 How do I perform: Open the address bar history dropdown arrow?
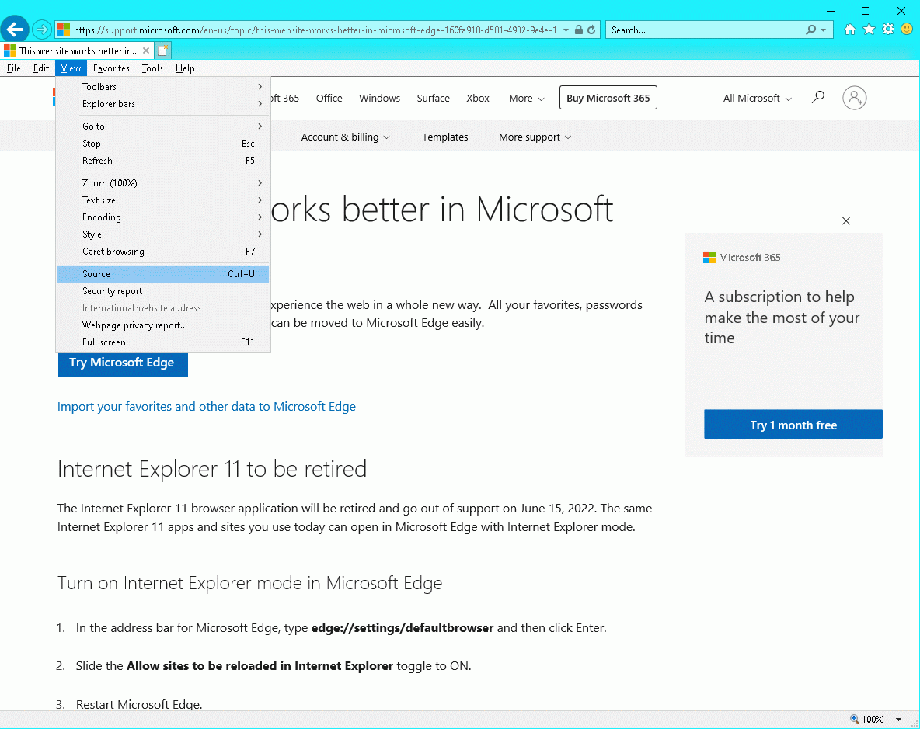(x=566, y=30)
